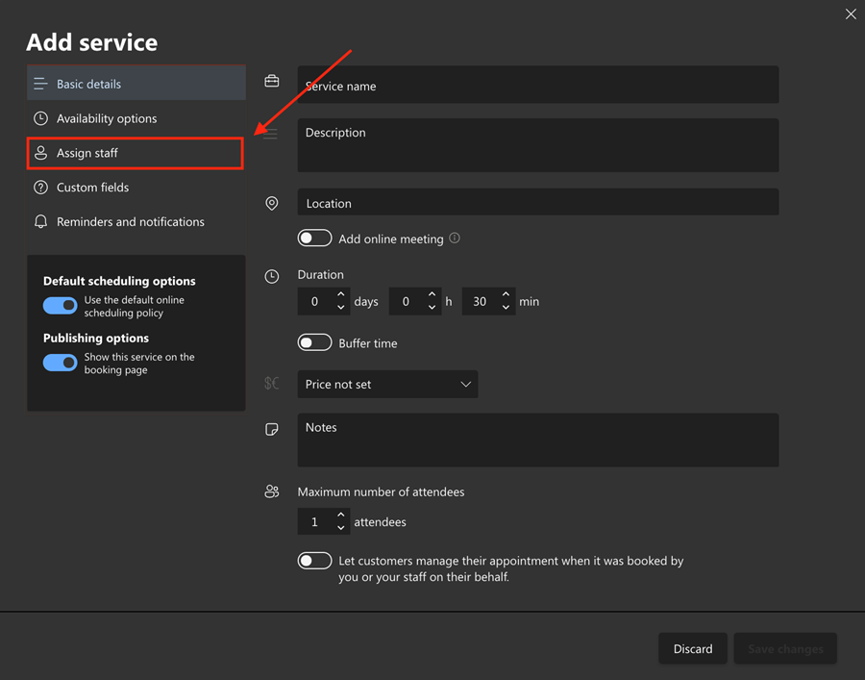Toggle Add online meeting switch

tap(314, 238)
